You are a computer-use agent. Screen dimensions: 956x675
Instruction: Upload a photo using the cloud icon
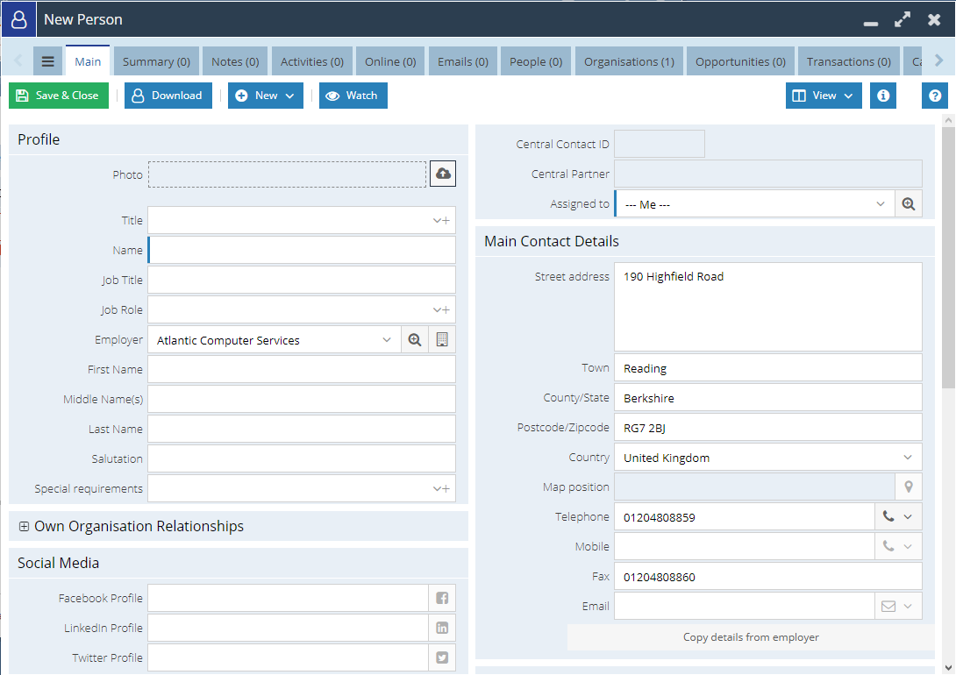[442, 174]
